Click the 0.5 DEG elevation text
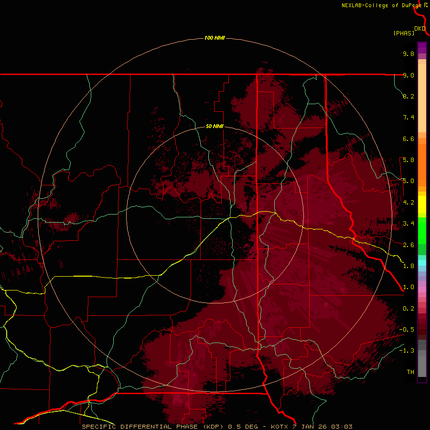430x430 pixels. 243,427
